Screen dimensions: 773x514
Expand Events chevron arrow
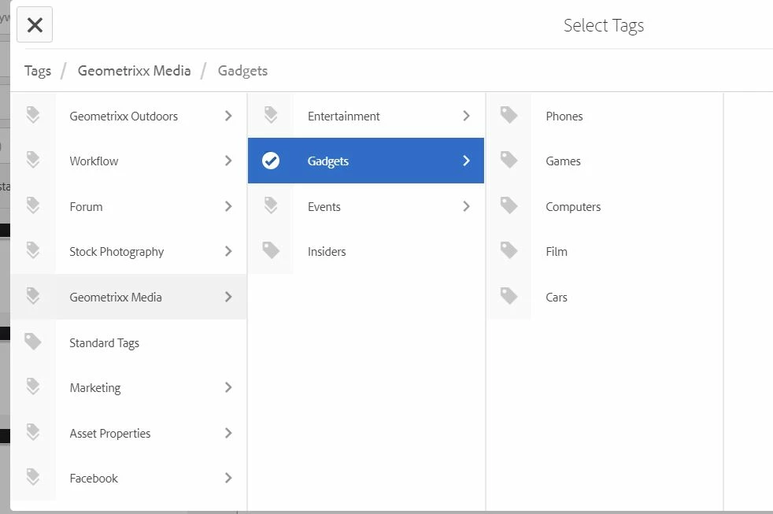(466, 206)
